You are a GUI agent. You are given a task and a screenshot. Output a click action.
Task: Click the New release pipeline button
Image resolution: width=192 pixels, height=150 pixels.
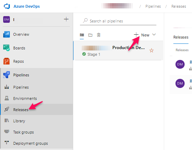tap(142, 35)
